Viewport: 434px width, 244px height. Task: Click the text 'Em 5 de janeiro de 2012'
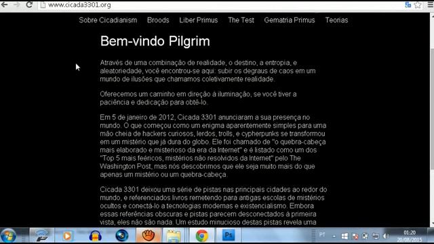[137, 117]
